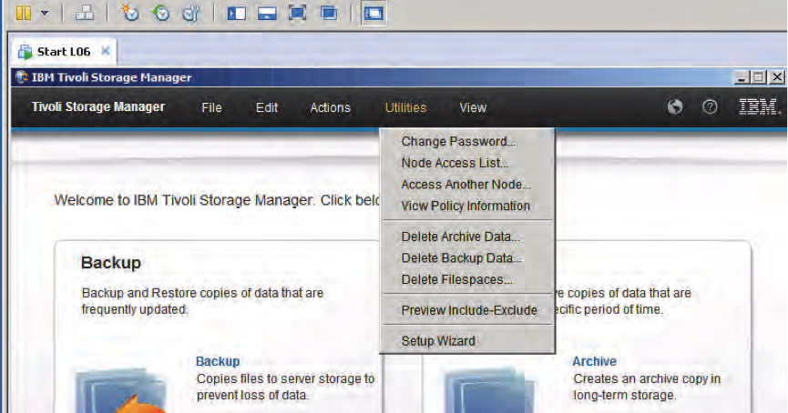Click the globe language icon

[675, 106]
